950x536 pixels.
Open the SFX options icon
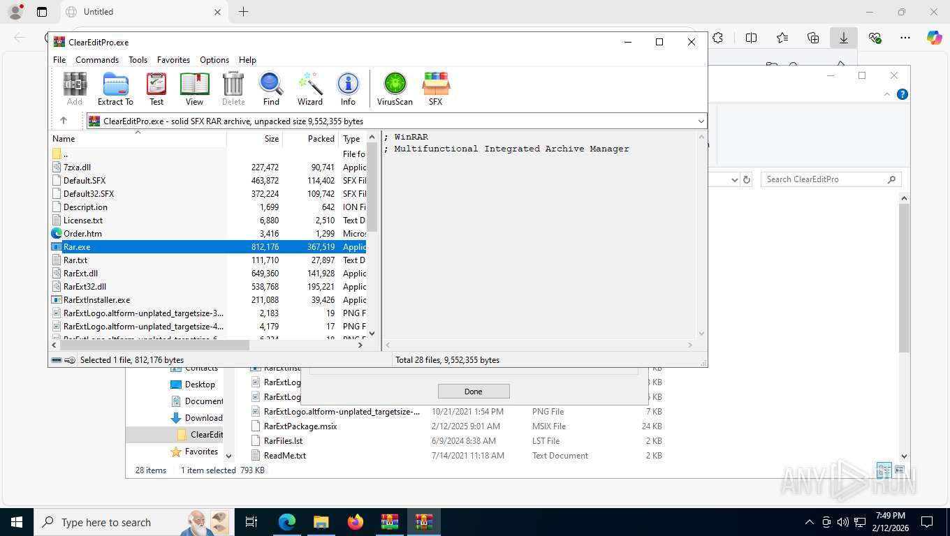click(435, 89)
